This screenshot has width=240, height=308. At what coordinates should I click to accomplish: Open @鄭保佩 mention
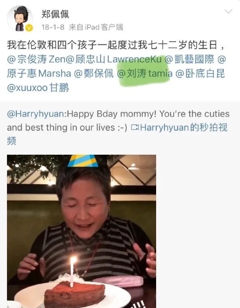click(94, 73)
